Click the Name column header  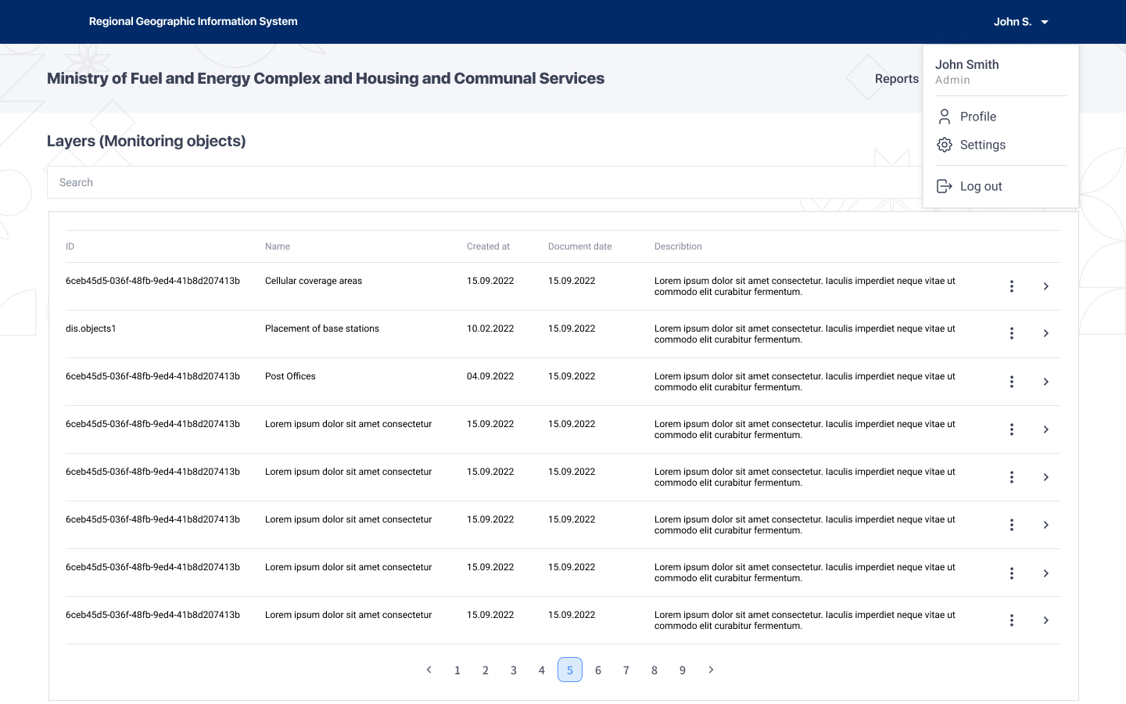click(x=278, y=246)
